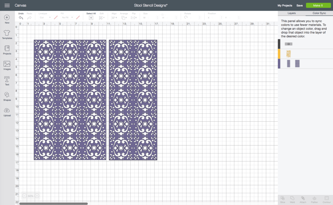Open the Linetype Cut dropdown
The width and height of the screenshot is (333, 205).
[x=45, y=17]
